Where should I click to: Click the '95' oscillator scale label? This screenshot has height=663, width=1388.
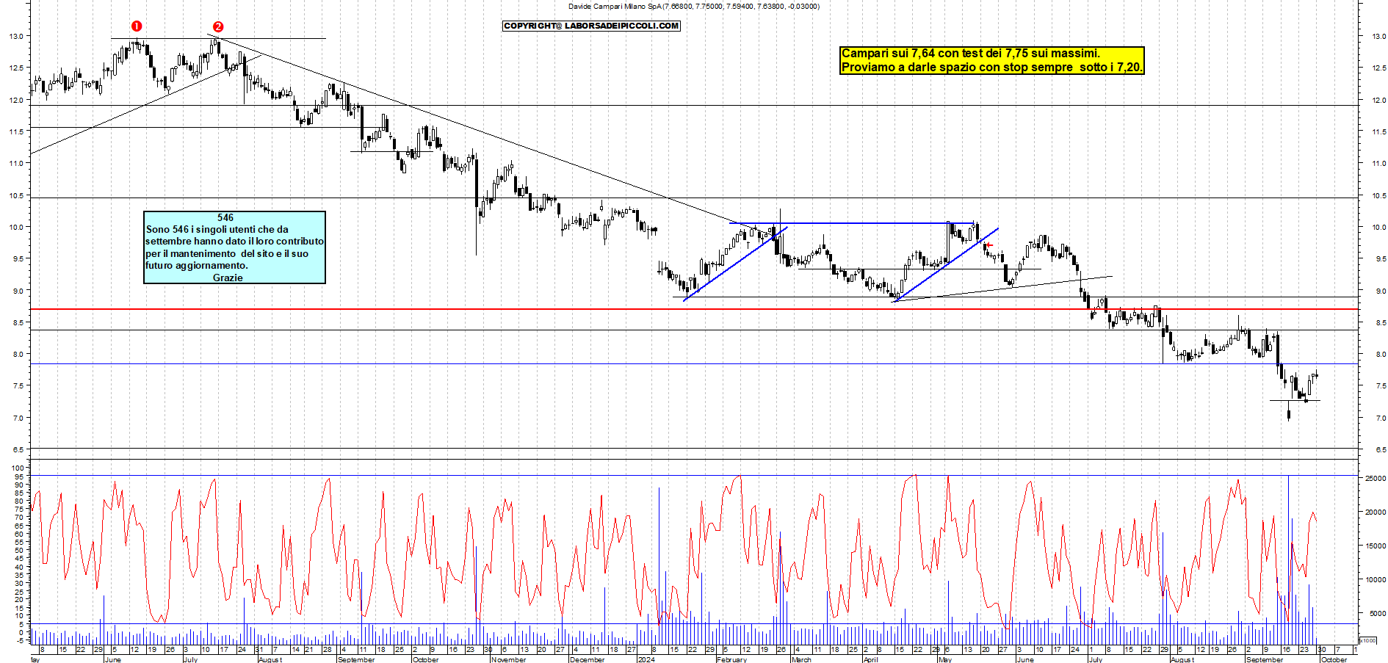coord(20,477)
